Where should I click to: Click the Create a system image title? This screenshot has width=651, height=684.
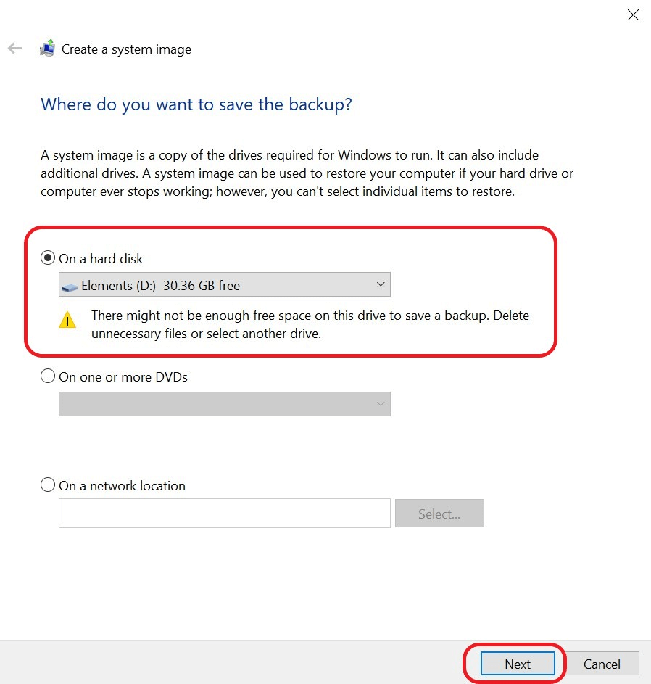[x=126, y=49]
